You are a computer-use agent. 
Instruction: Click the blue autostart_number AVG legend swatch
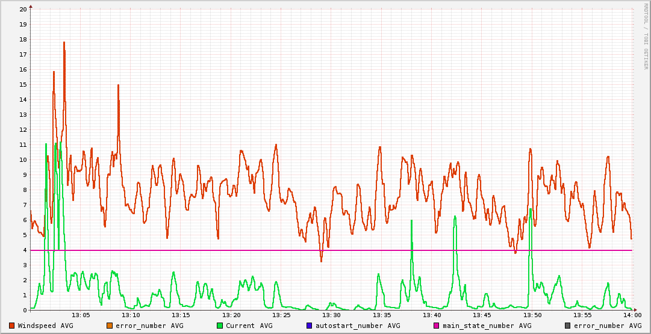[310, 326]
